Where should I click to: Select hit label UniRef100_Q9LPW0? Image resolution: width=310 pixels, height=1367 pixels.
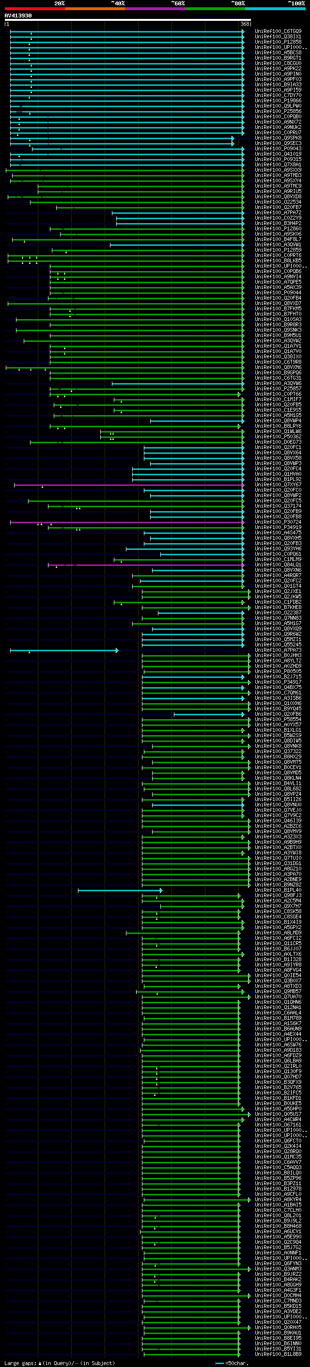278,106
